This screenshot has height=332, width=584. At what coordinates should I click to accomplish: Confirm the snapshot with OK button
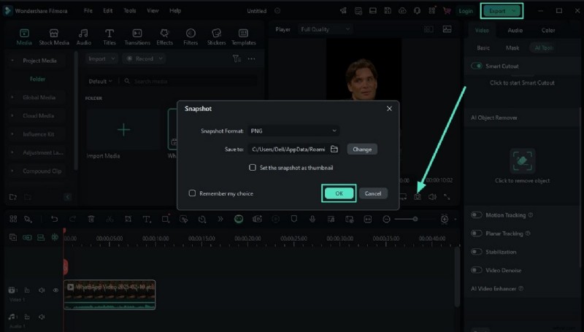coord(339,193)
